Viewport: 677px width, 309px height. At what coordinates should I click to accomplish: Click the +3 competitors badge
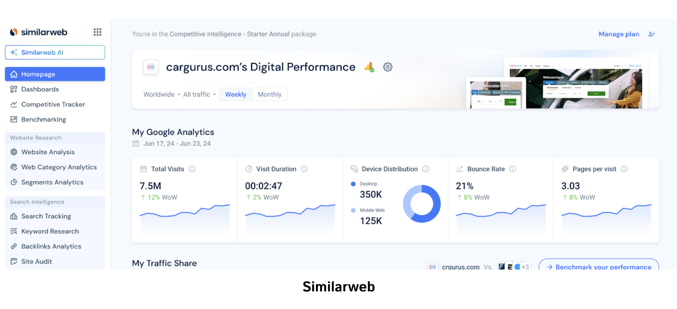525,267
